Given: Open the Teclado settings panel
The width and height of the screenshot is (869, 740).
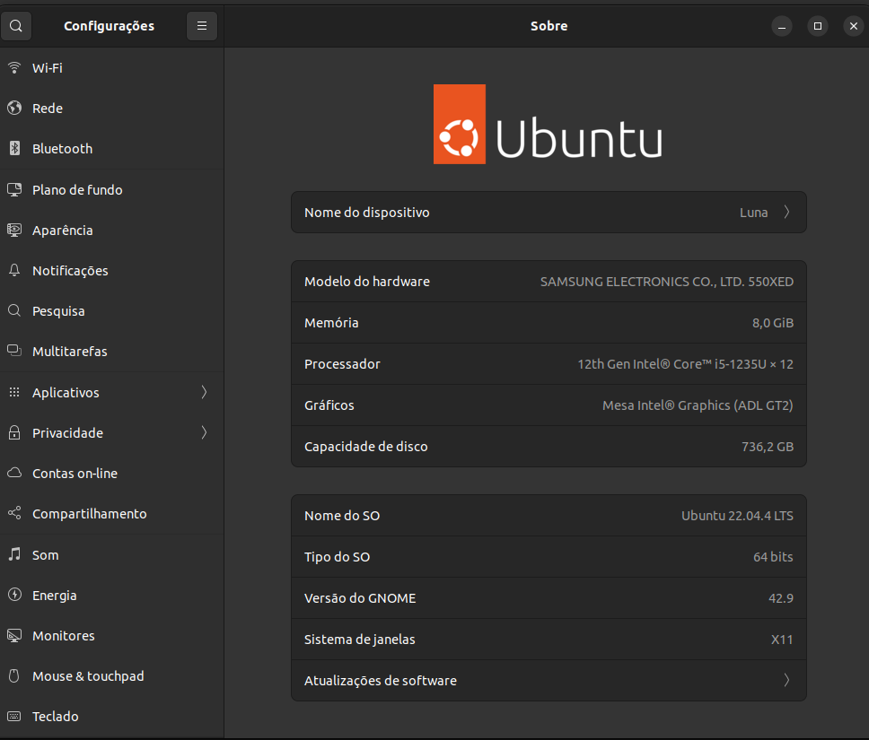Looking at the screenshot, I should 112,716.
